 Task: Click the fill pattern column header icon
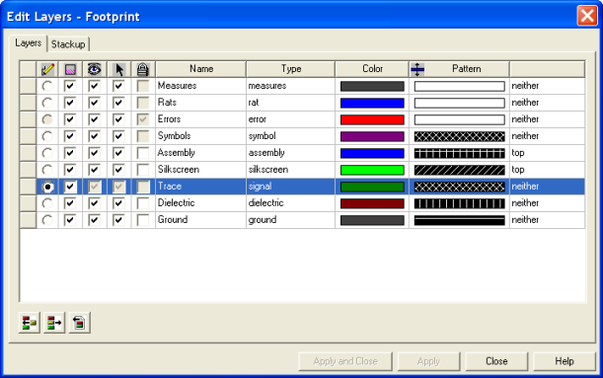(70, 69)
